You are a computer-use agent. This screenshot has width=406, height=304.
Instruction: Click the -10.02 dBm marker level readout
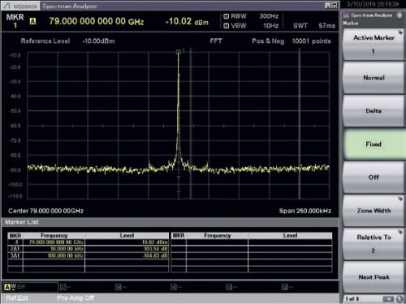[187, 21]
